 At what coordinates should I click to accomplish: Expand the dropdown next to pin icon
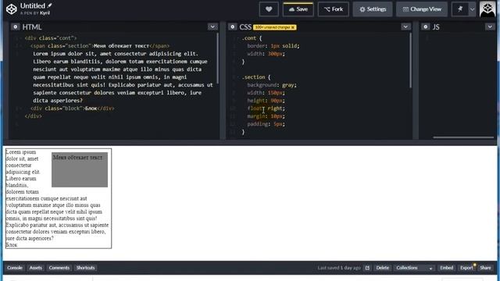[x=472, y=9]
